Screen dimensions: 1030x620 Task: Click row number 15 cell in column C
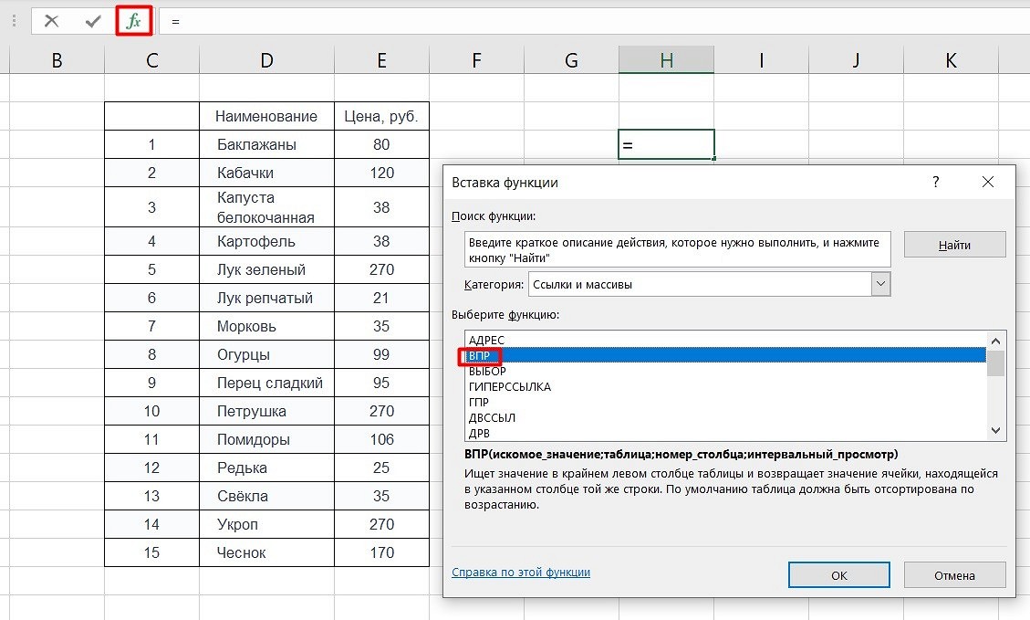[x=151, y=552]
